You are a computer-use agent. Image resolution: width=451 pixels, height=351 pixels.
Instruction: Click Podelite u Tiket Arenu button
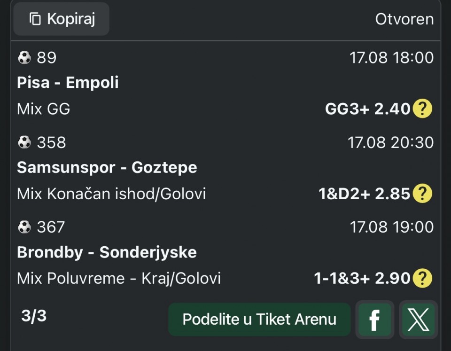pos(259,319)
